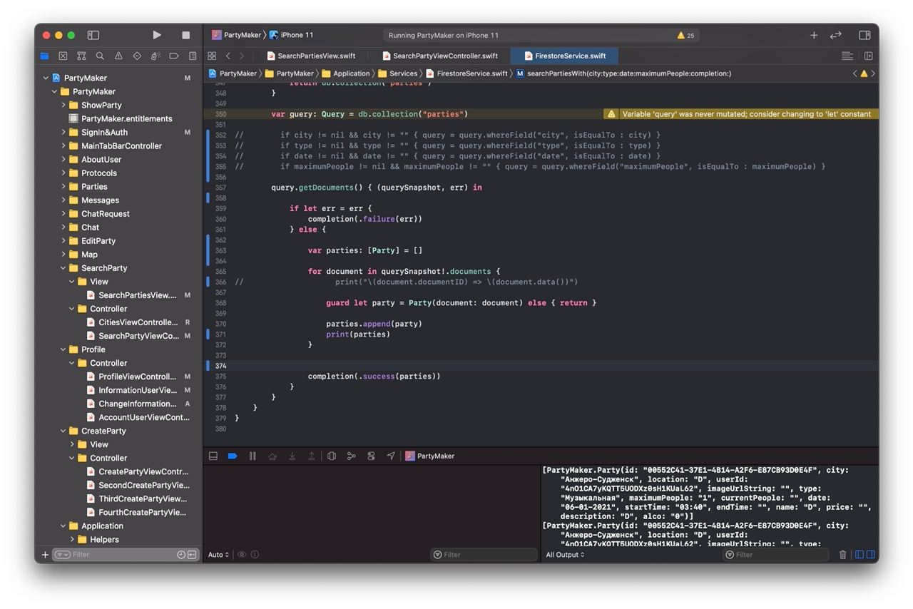Open the Breakpoint navigator
913x609 pixels.
tap(174, 56)
